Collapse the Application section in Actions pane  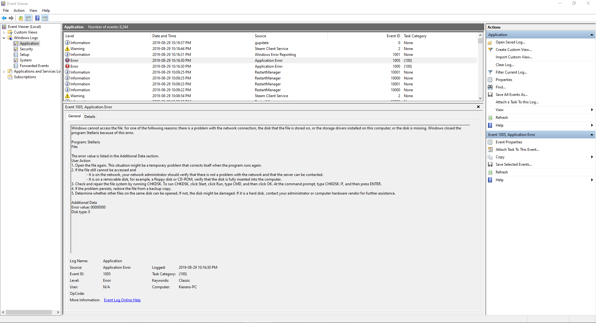(x=592, y=35)
